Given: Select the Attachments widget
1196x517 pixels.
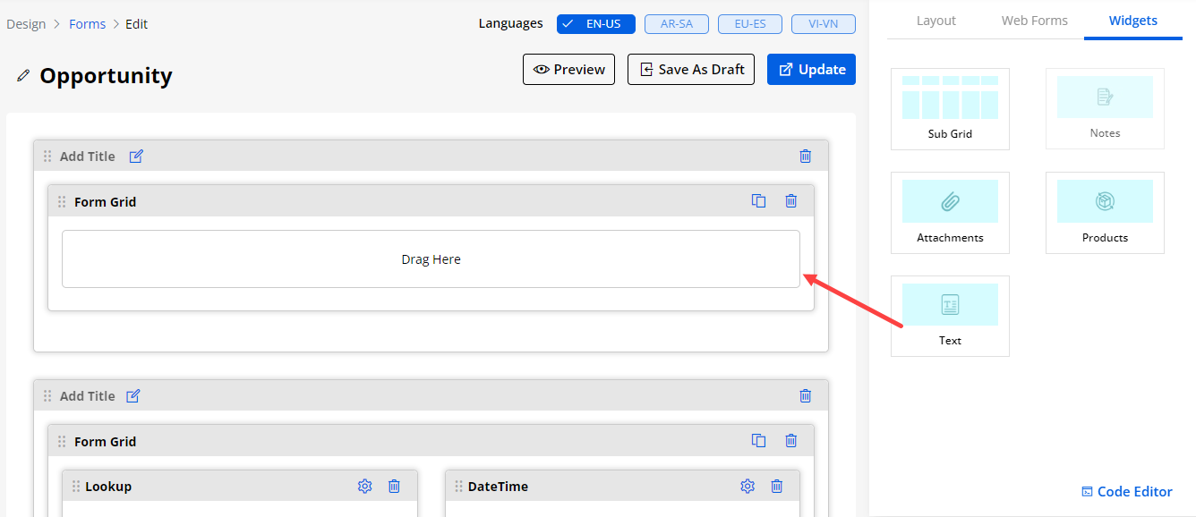Looking at the screenshot, I should tap(950, 212).
